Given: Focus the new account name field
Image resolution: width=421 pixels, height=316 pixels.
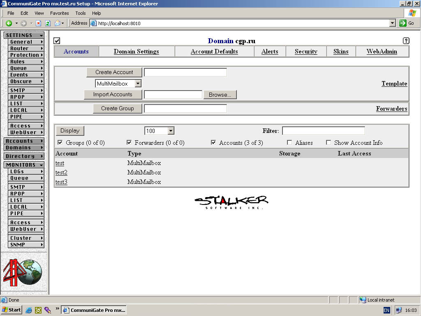Looking at the screenshot, I should click(x=185, y=72).
